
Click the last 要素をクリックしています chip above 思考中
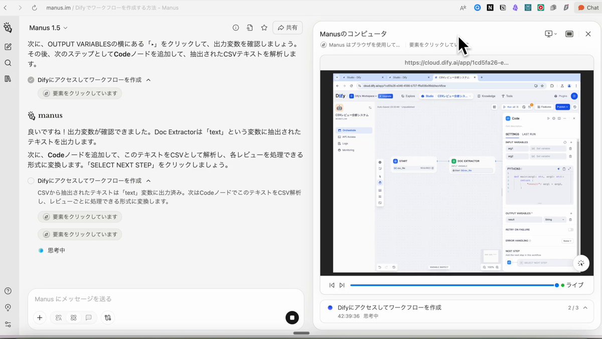(80, 234)
